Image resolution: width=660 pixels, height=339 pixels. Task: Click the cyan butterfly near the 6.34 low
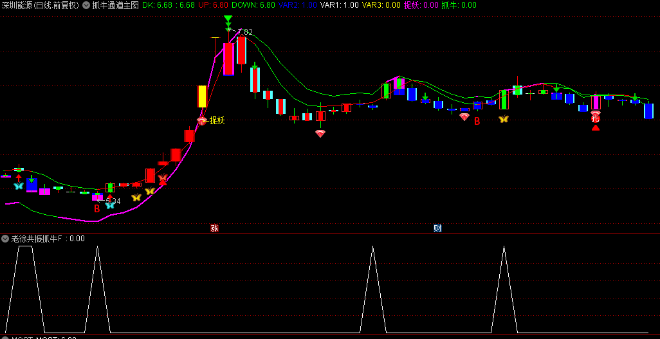click(110, 205)
